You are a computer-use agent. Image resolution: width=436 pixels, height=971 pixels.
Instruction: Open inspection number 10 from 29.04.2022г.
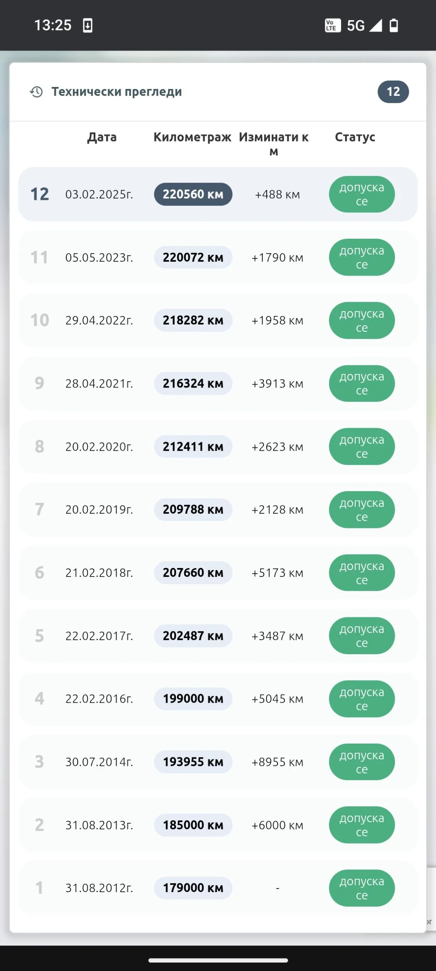click(x=218, y=320)
